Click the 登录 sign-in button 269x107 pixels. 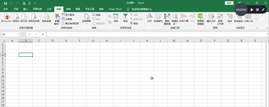click(229, 3)
